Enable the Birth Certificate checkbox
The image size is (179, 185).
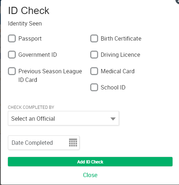pyautogui.click(x=94, y=38)
